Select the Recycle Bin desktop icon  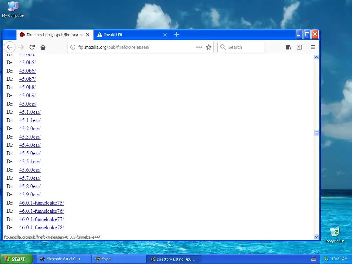click(x=335, y=234)
